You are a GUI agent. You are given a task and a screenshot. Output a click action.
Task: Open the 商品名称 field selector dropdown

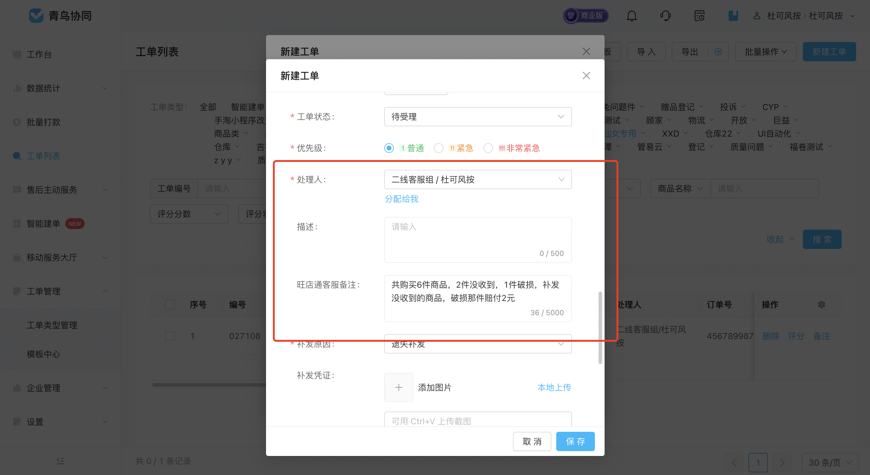[680, 188]
